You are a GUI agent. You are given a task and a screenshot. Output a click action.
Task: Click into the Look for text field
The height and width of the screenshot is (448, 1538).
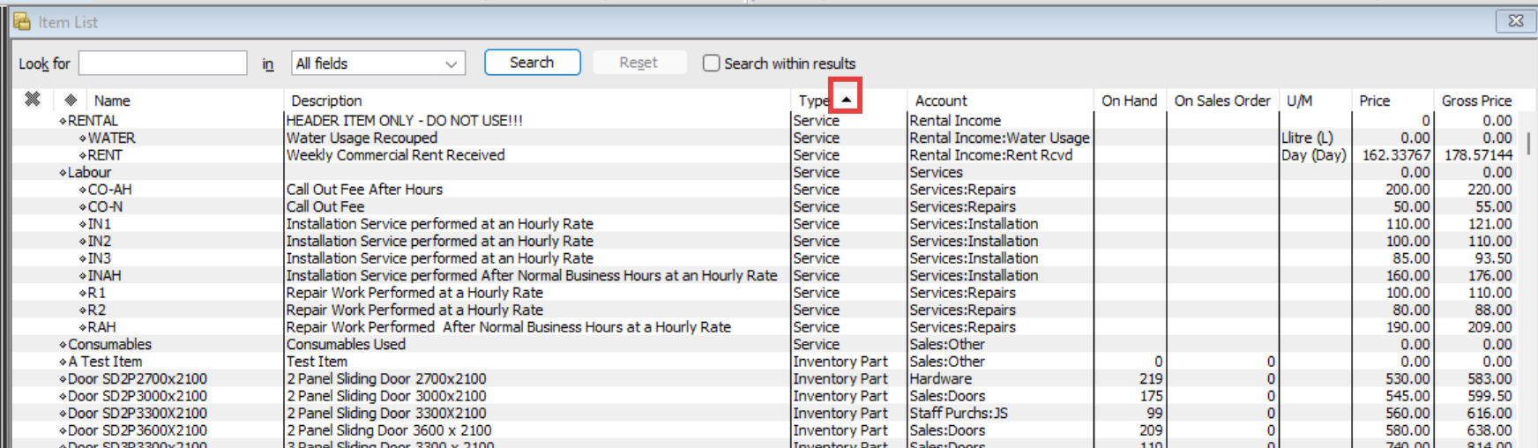tap(163, 63)
